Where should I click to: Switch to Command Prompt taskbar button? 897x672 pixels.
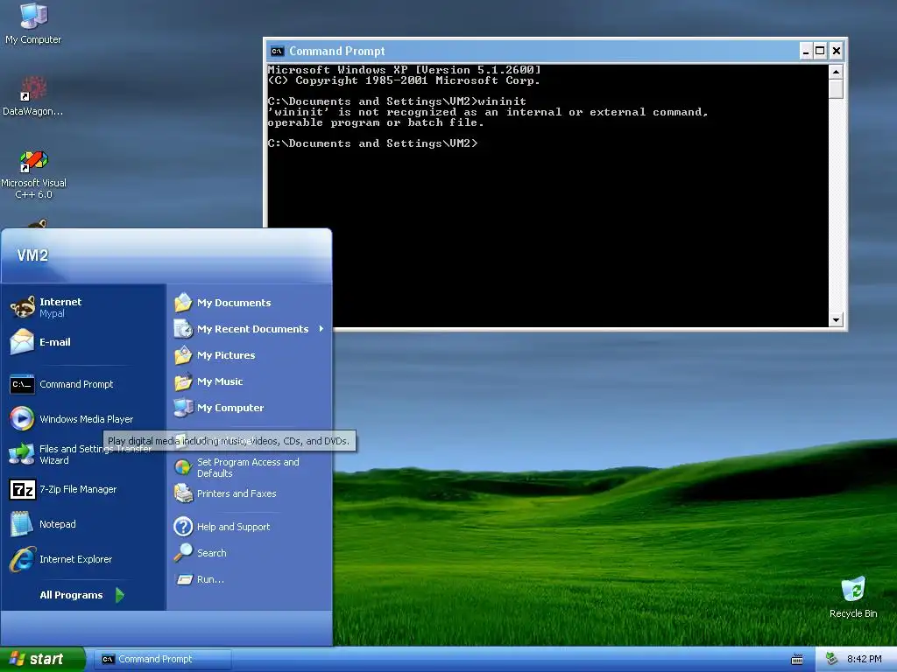tap(162, 659)
